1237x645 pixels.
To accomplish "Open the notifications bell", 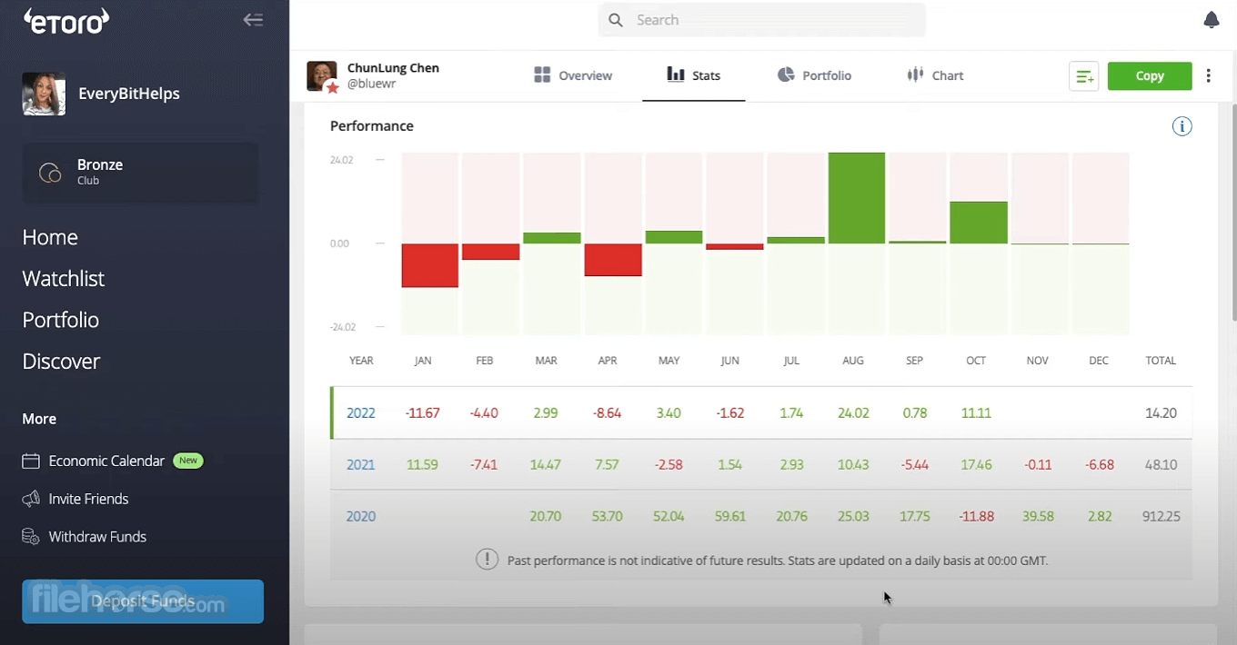I will 1211,20.
